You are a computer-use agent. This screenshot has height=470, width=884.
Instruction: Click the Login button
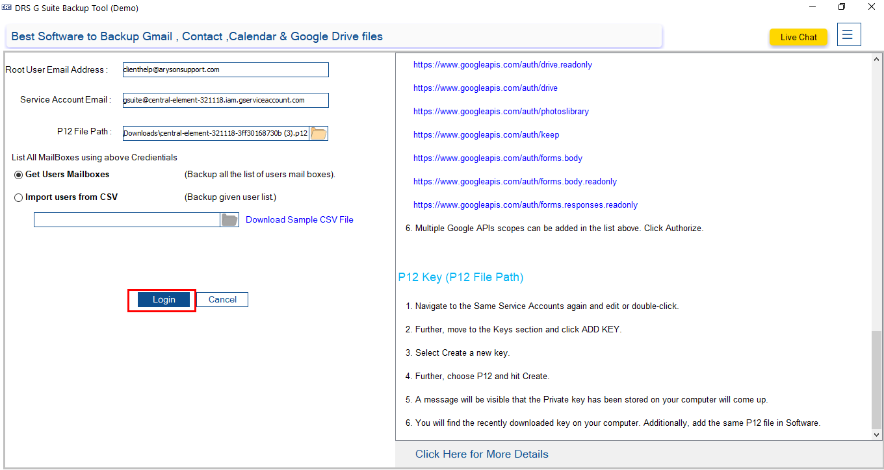point(164,299)
